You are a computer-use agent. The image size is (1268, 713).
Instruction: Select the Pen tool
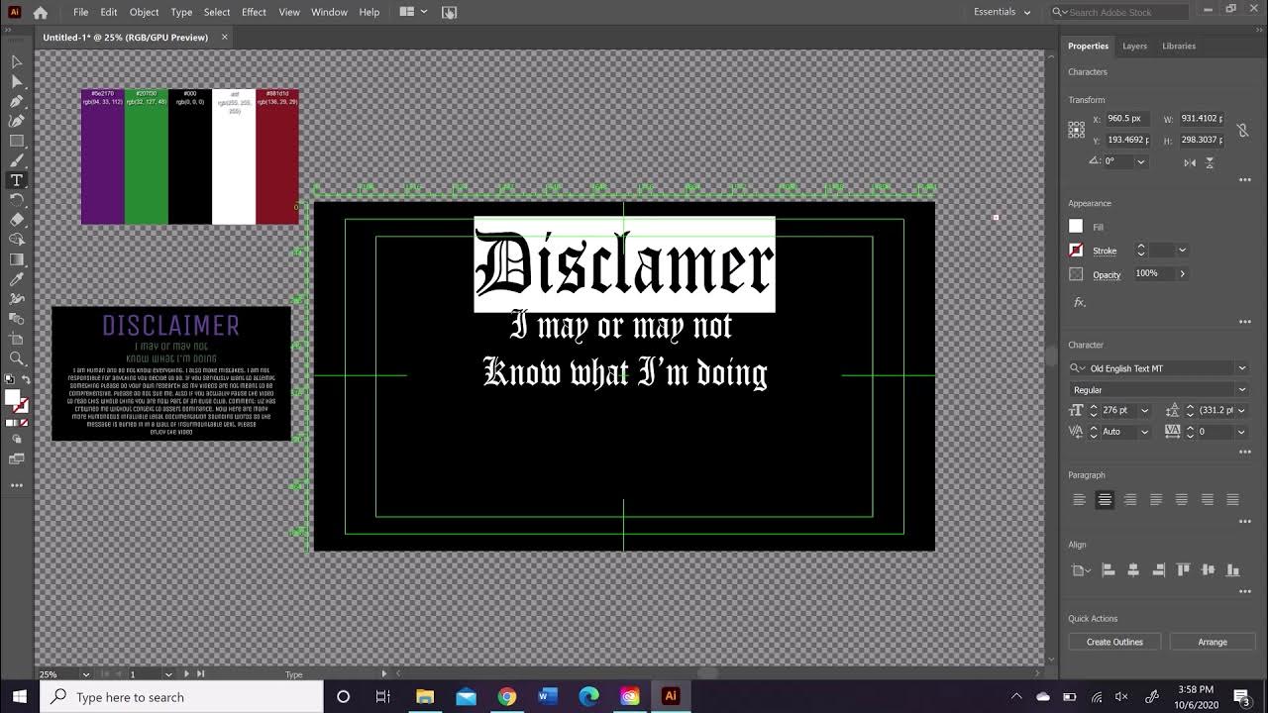[17, 101]
